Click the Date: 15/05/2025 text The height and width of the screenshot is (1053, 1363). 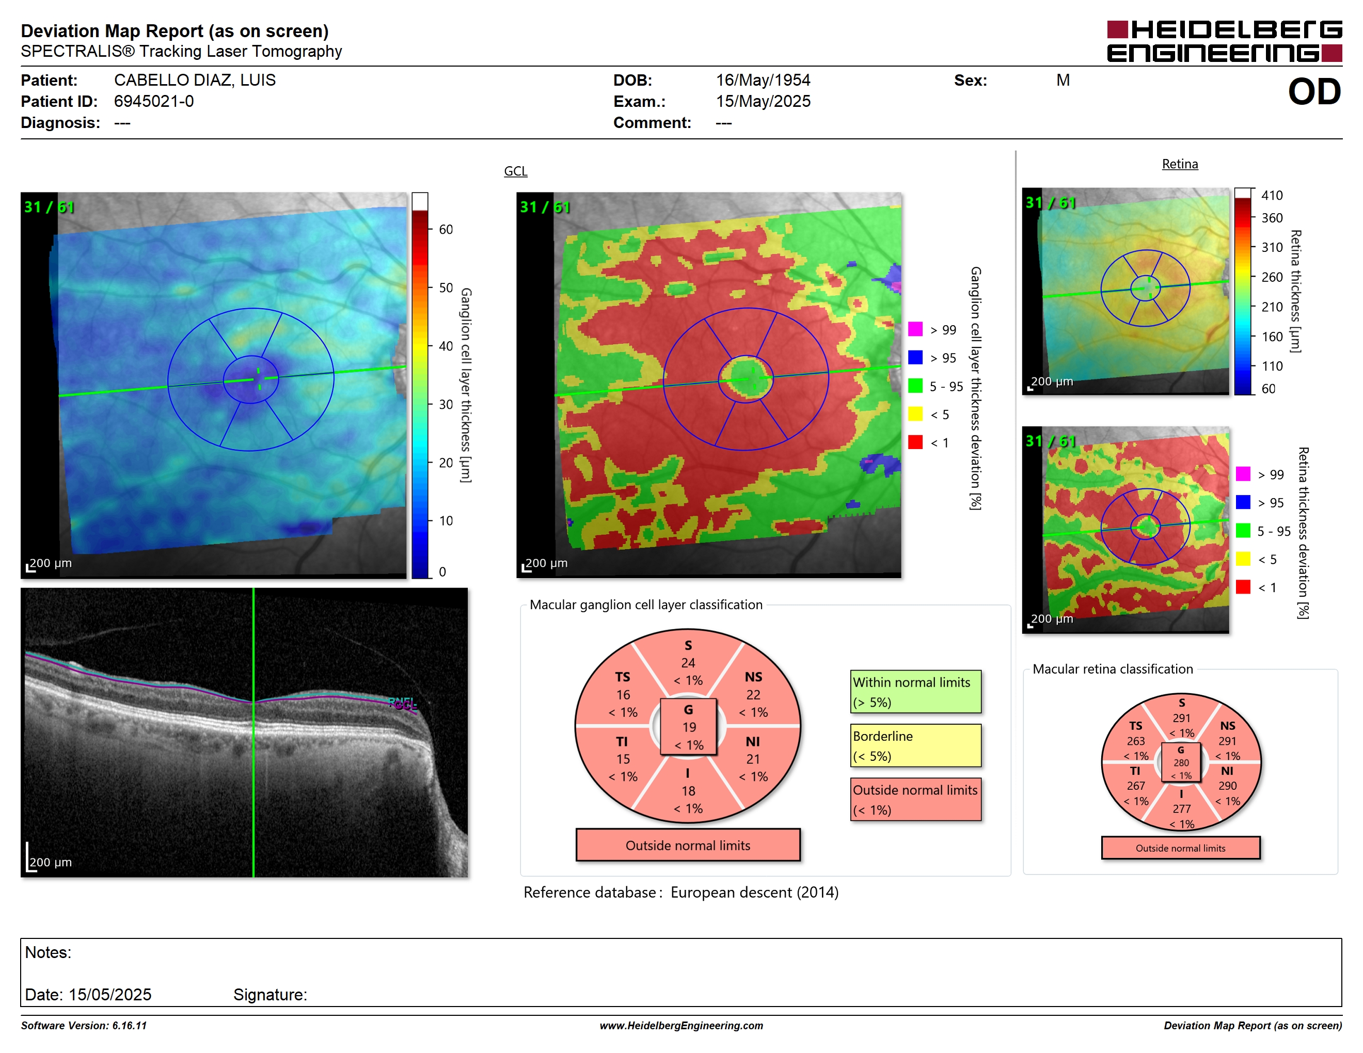click(x=88, y=994)
